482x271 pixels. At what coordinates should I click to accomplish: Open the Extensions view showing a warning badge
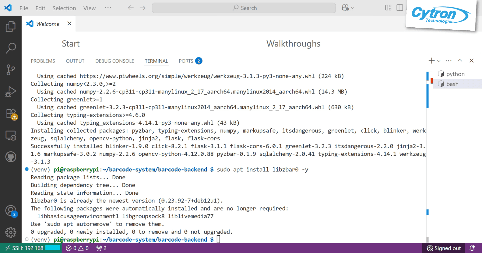11,114
